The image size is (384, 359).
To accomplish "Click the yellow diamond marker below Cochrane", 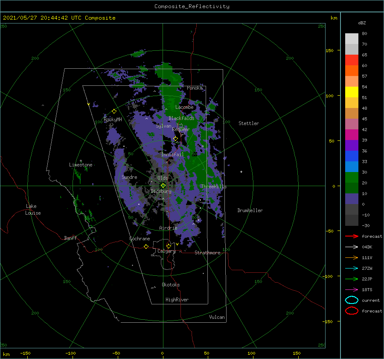I will point(146,246).
